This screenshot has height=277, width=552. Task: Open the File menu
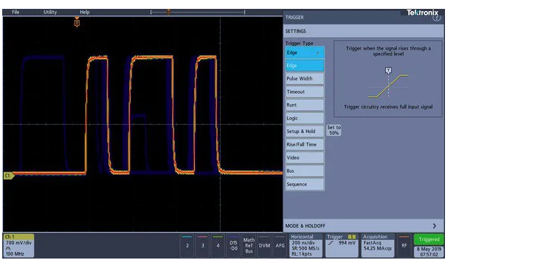[15, 12]
